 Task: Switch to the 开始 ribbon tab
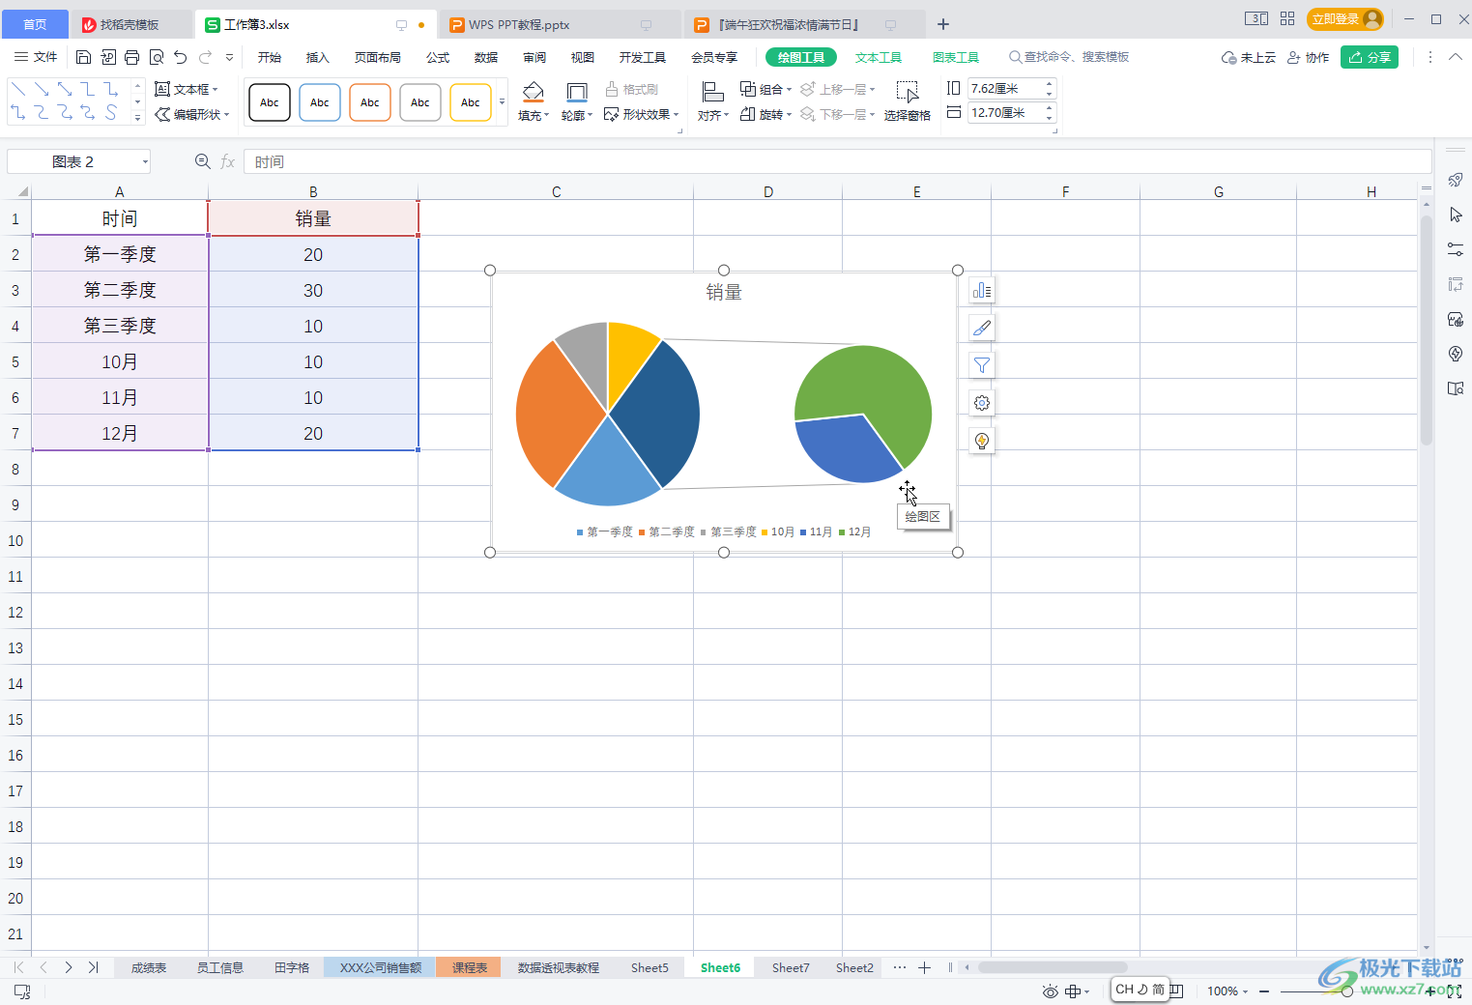[x=270, y=57]
